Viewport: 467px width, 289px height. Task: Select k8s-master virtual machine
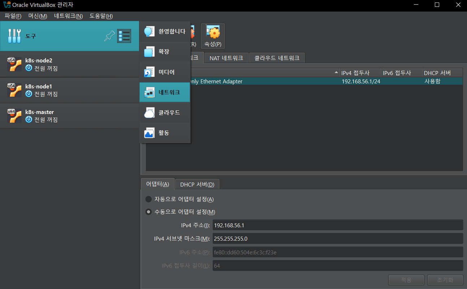tap(69, 116)
